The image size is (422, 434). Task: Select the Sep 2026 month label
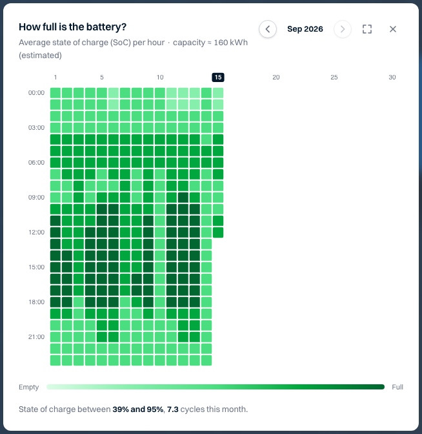305,29
